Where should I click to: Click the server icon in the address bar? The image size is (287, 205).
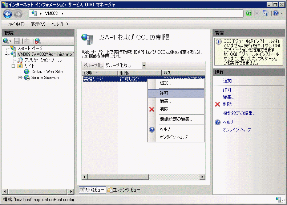[x=34, y=13]
